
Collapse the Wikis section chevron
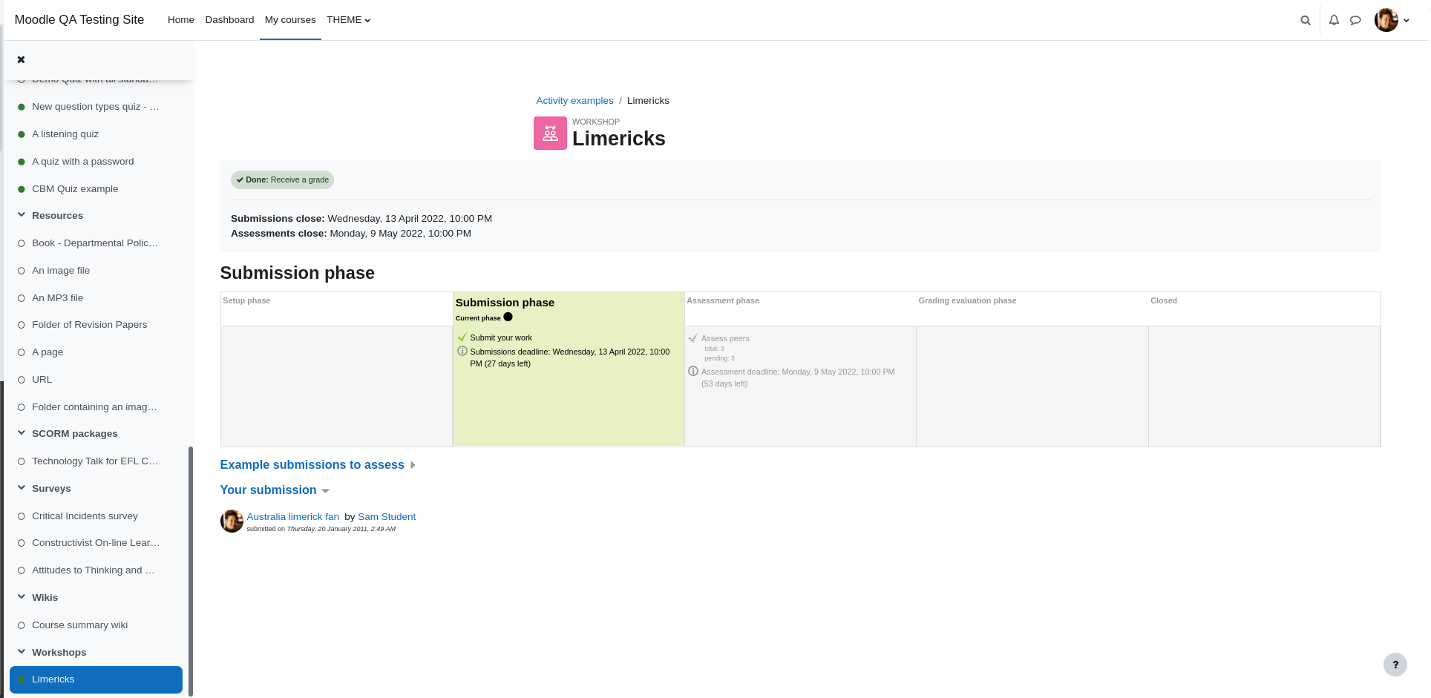pos(22,597)
